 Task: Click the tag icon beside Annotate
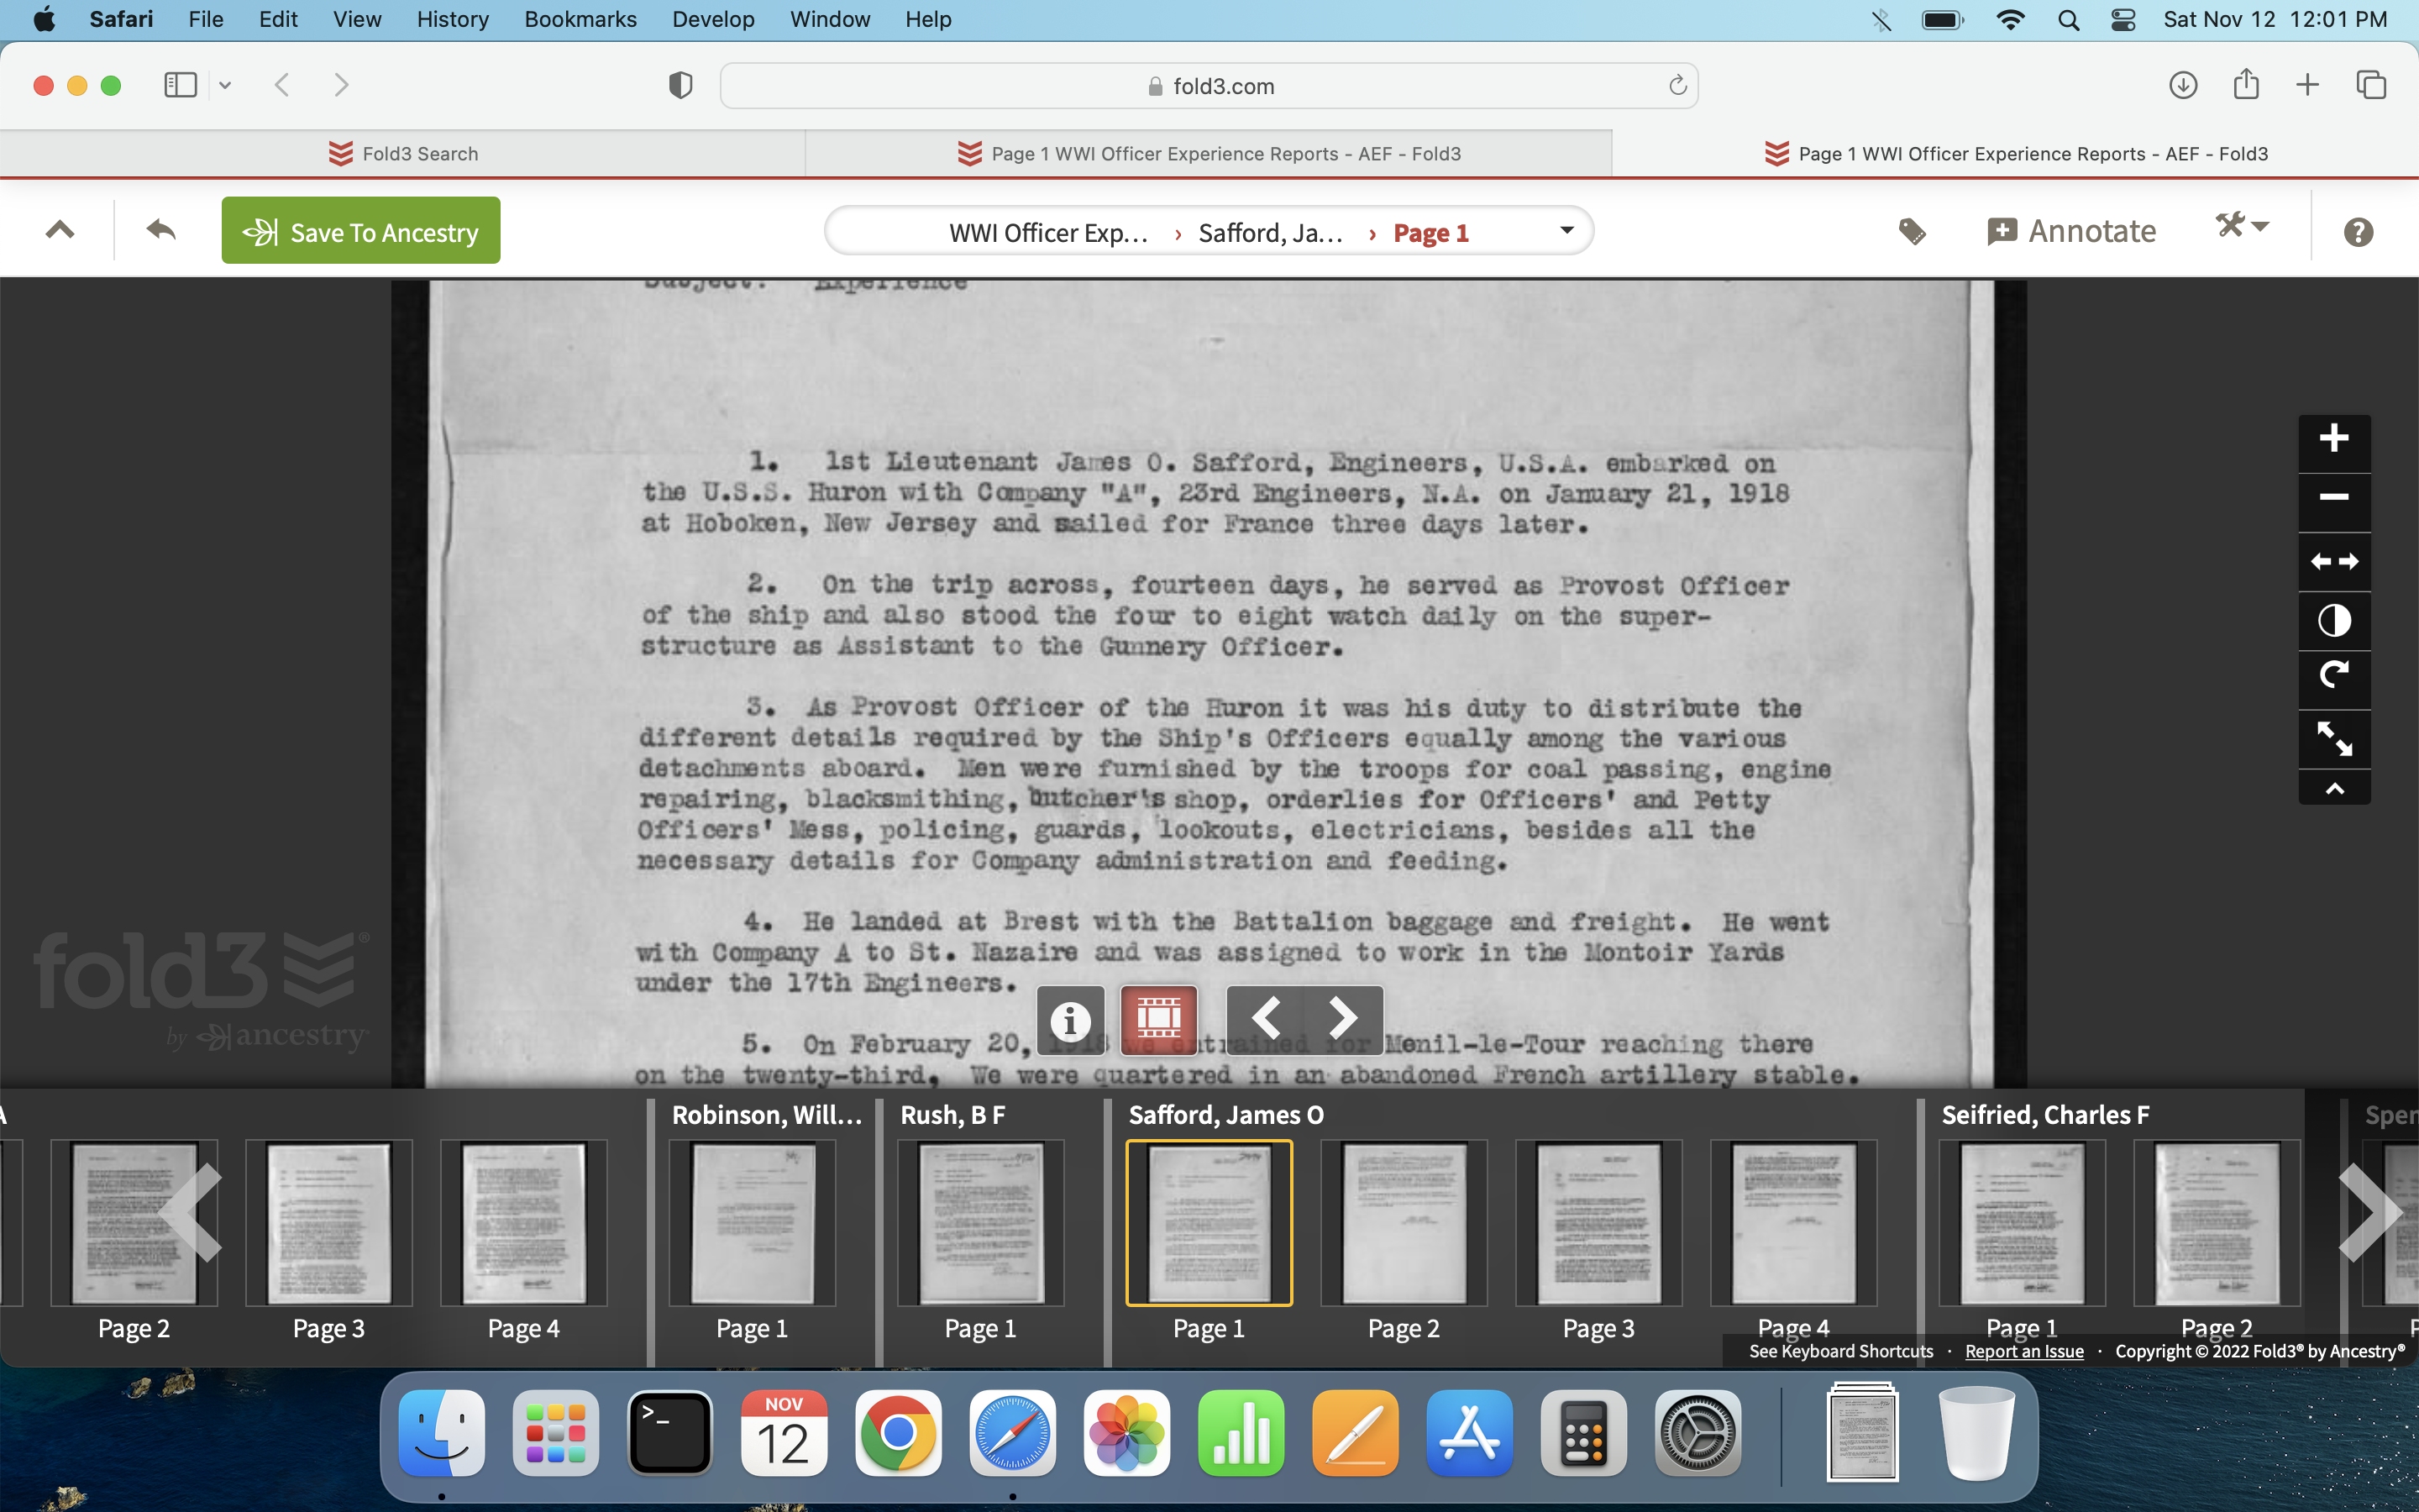click(1913, 232)
